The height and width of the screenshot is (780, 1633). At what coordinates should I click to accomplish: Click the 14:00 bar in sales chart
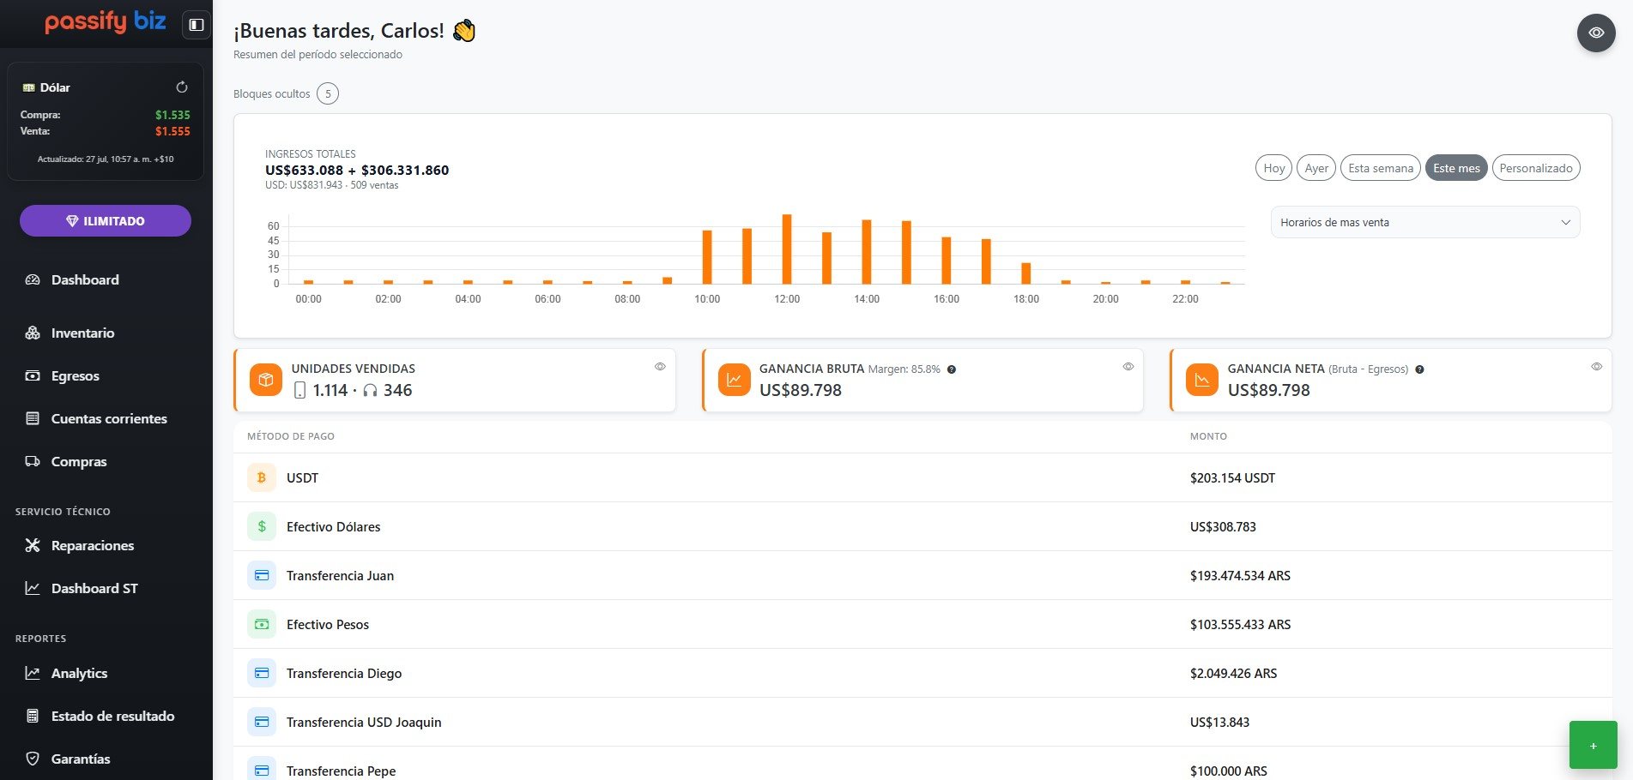pos(867,252)
